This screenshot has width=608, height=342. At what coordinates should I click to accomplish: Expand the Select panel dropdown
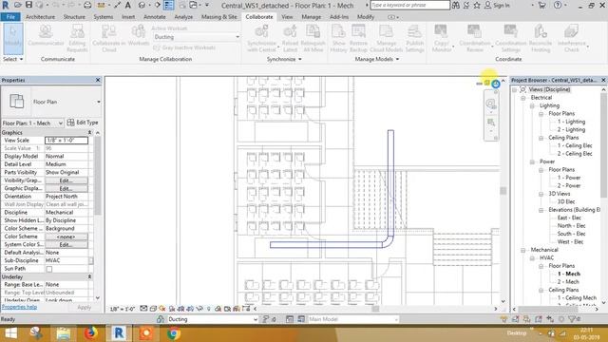(x=12, y=59)
